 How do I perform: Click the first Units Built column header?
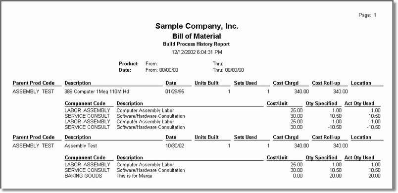(x=206, y=83)
